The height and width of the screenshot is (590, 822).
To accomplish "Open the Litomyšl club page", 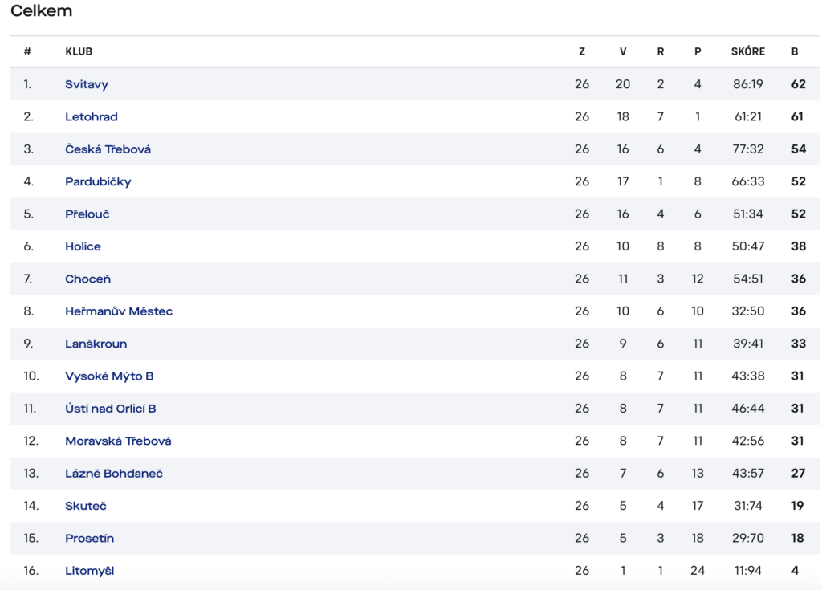I will (x=90, y=571).
